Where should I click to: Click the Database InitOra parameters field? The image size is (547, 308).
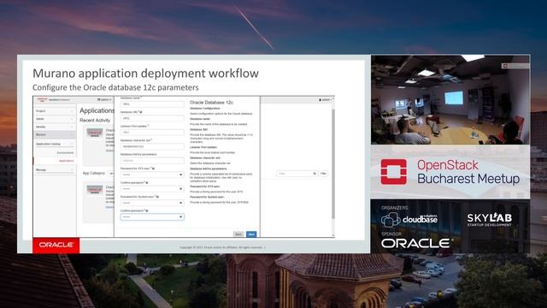click(x=152, y=161)
